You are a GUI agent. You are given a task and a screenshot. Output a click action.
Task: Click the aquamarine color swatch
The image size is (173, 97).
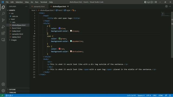click(71, 41)
